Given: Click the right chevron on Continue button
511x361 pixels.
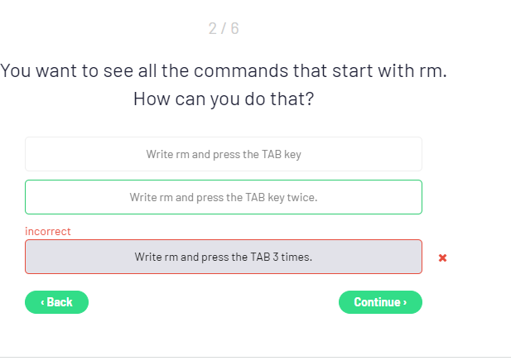Looking at the screenshot, I should click(x=405, y=302).
